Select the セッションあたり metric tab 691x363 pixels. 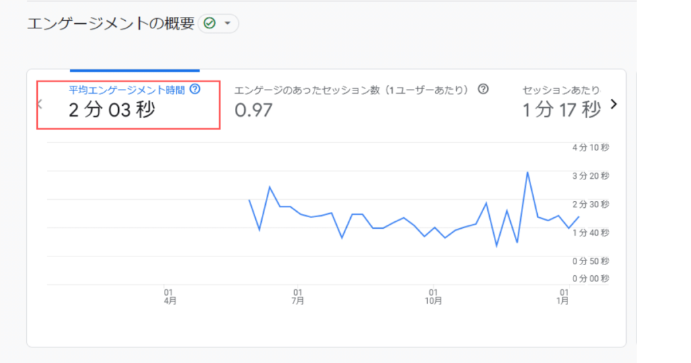[x=561, y=103]
